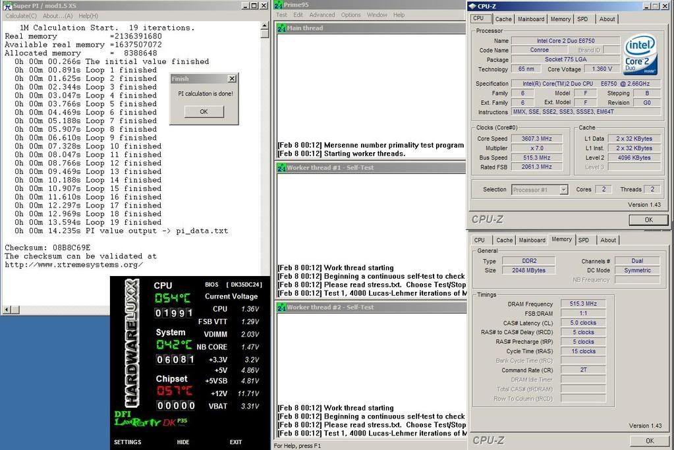Click the Worker thread #2 window icon

281,307
